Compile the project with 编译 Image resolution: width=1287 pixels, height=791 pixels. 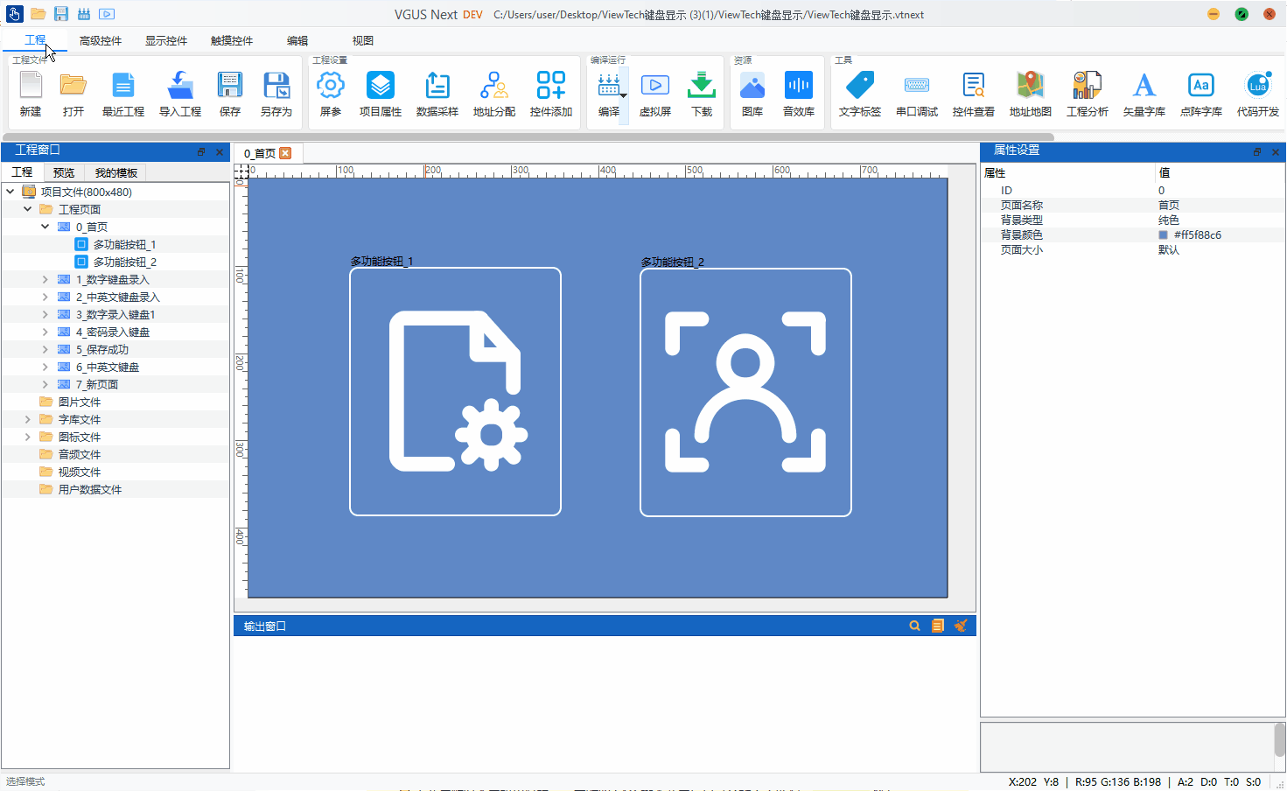(609, 94)
